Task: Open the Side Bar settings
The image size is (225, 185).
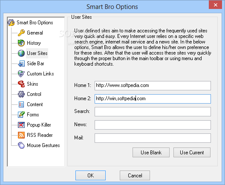Action: tap(35, 64)
